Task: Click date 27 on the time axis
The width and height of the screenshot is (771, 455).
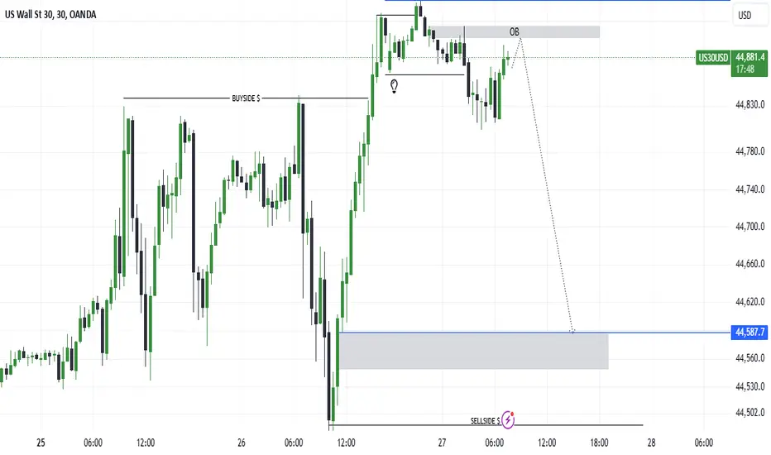Action: [443, 443]
